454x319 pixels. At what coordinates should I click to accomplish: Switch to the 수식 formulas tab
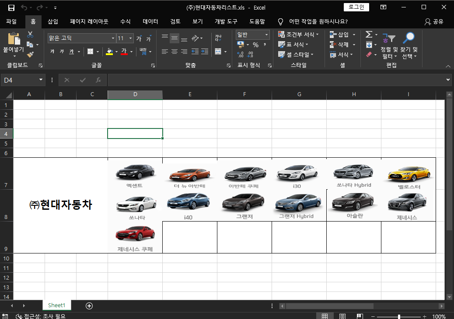126,21
